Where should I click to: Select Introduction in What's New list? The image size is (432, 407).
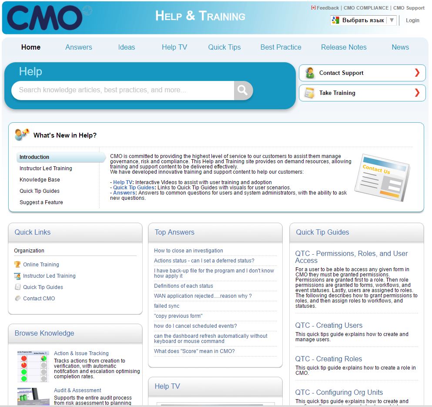click(60, 157)
